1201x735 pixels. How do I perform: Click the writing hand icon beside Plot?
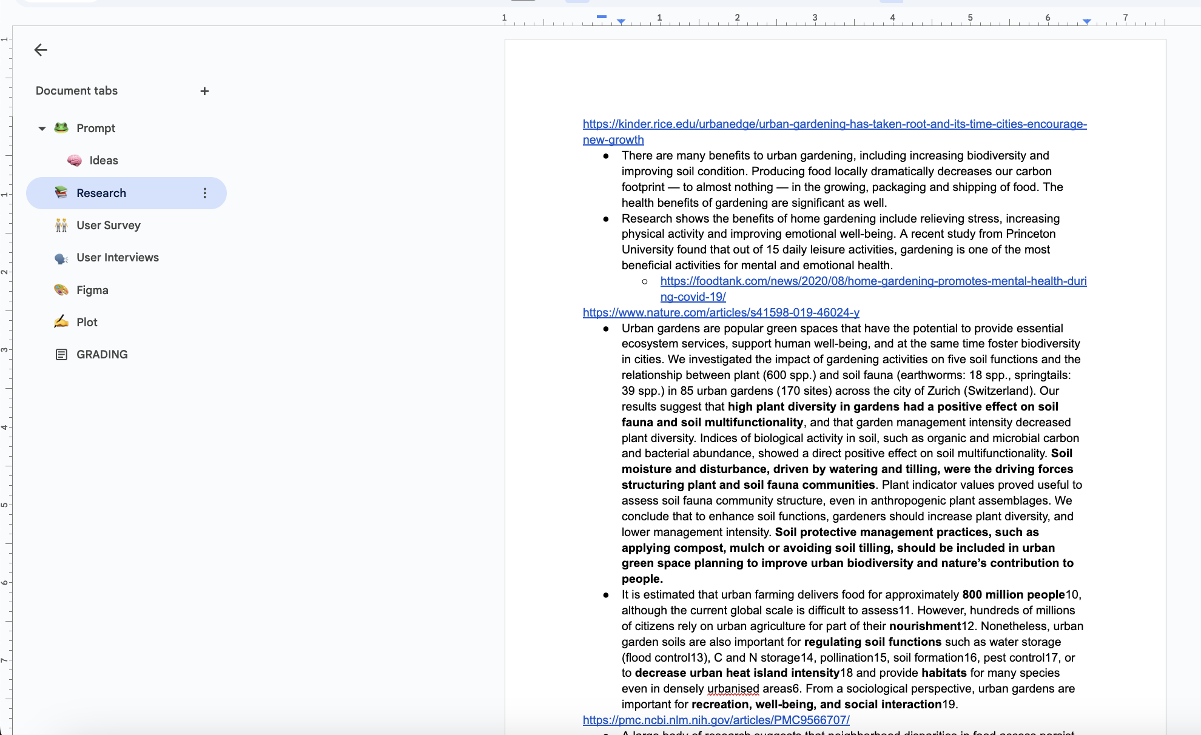[x=61, y=322]
